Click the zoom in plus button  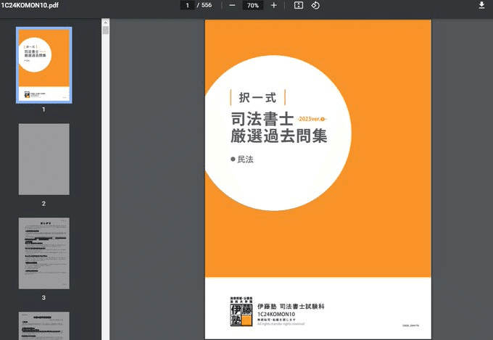pos(273,5)
